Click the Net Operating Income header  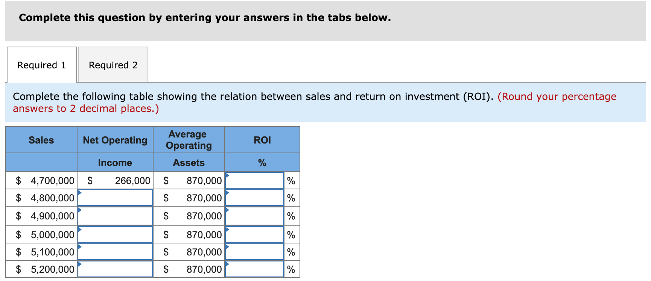(115, 140)
